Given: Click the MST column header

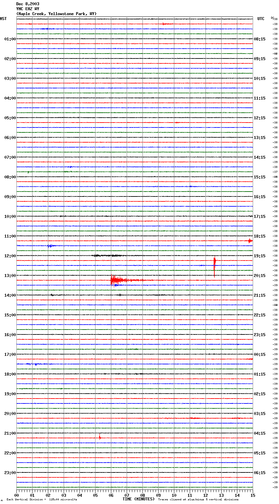Looking at the screenshot, I should (3, 19).
